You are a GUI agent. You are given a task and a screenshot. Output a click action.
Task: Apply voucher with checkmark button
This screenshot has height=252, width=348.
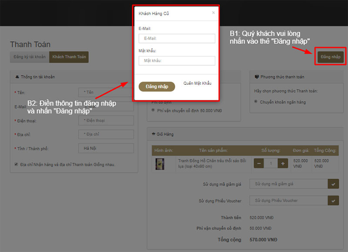333,201
